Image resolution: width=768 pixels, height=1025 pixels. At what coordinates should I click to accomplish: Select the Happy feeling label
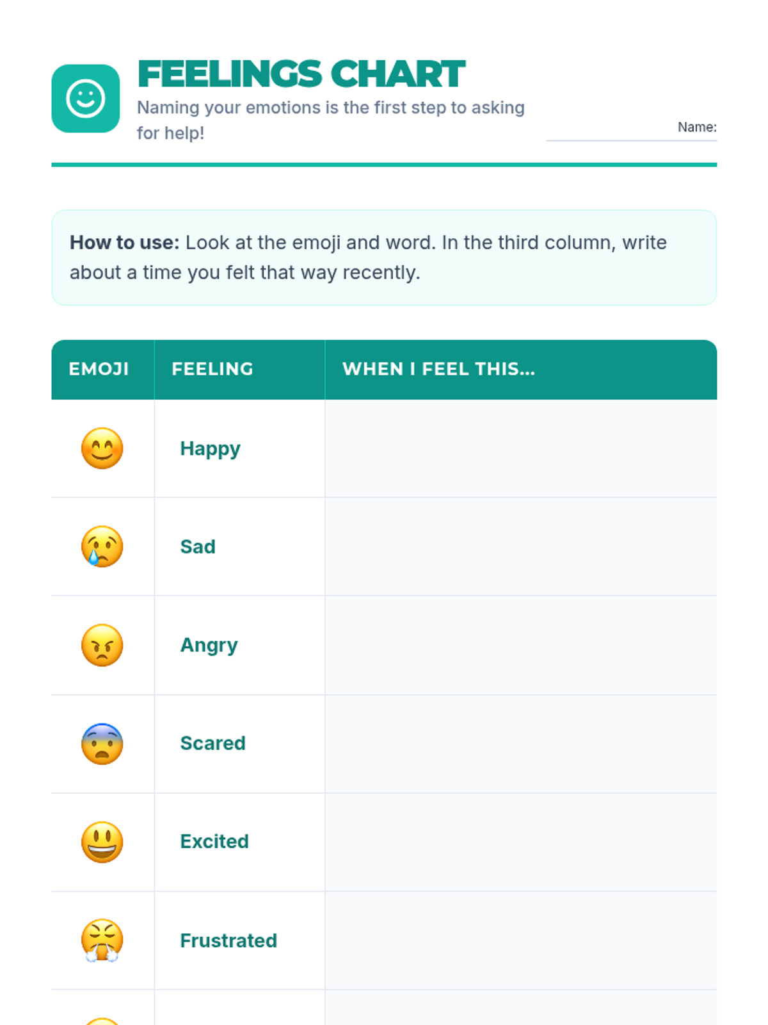pos(210,448)
